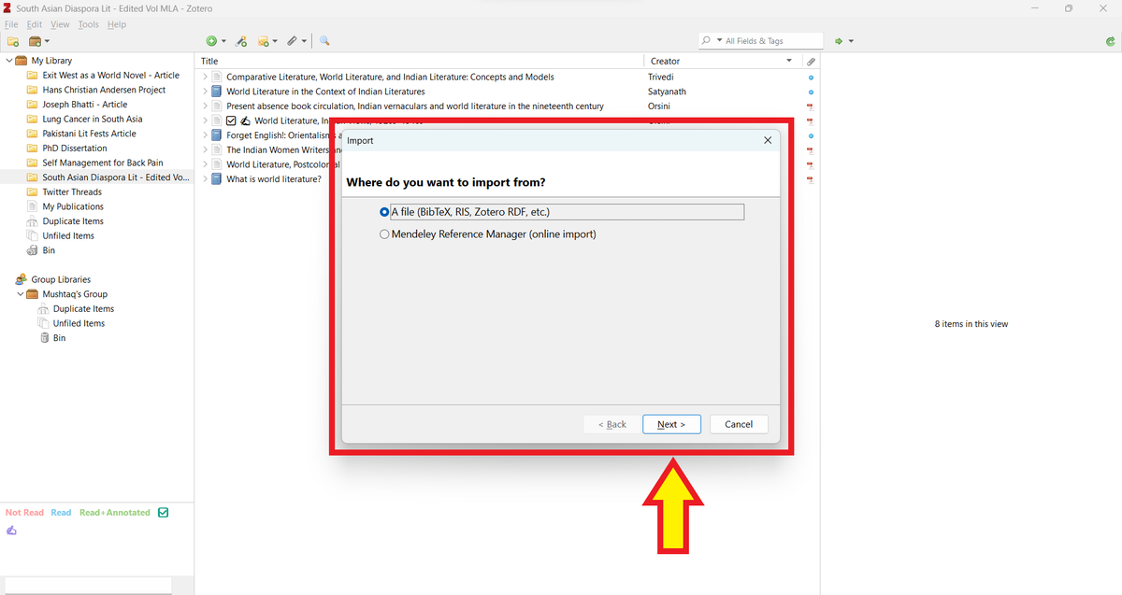This screenshot has width=1122, height=595.
Task: Select the Hans Christian Andersen Project folder icon
Action: 33,90
